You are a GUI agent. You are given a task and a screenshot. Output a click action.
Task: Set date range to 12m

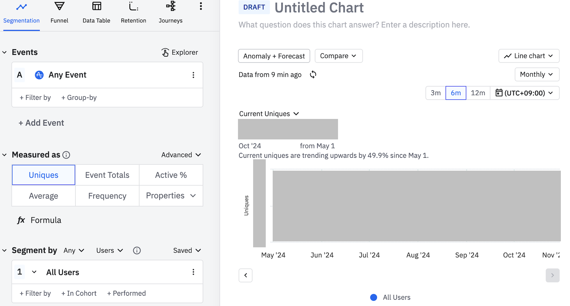pos(478,93)
